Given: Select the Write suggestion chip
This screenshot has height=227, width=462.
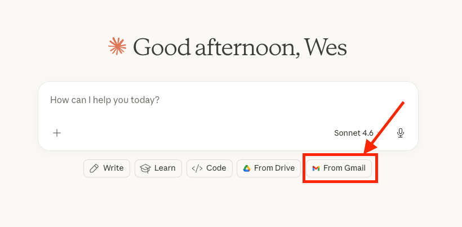Looking at the screenshot, I should pos(107,168).
